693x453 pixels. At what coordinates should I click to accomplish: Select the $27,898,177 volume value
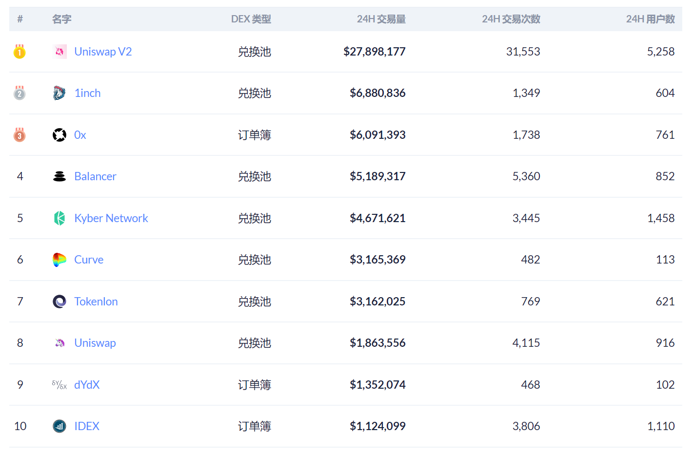(375, 52)
